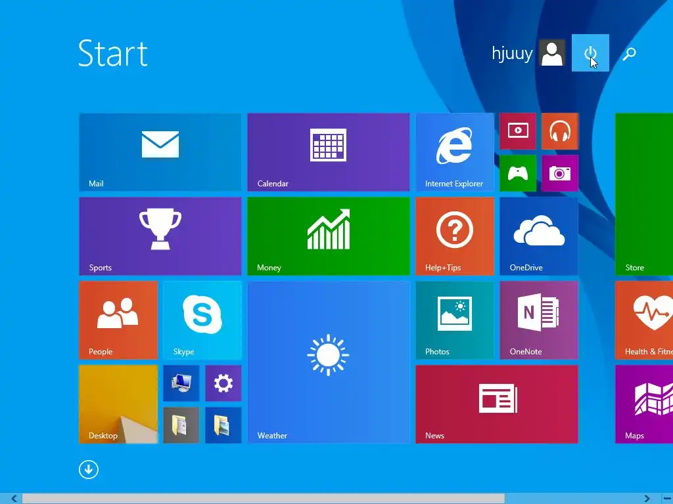Click the scrollbar right arrow
The image size is (673, 504).
[x=647, y=499]
